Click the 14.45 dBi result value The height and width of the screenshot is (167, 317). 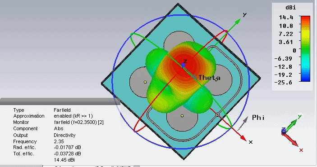tap(64, 160)
